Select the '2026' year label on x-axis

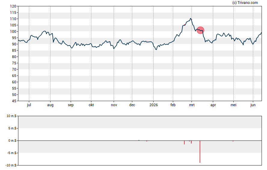click(x=154, y=105)
